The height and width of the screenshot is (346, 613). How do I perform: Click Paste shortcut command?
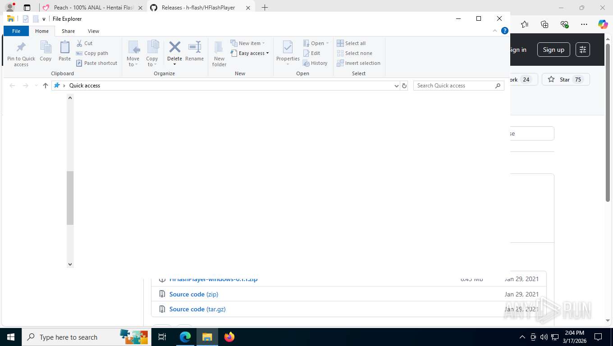[x=96, y=63]
